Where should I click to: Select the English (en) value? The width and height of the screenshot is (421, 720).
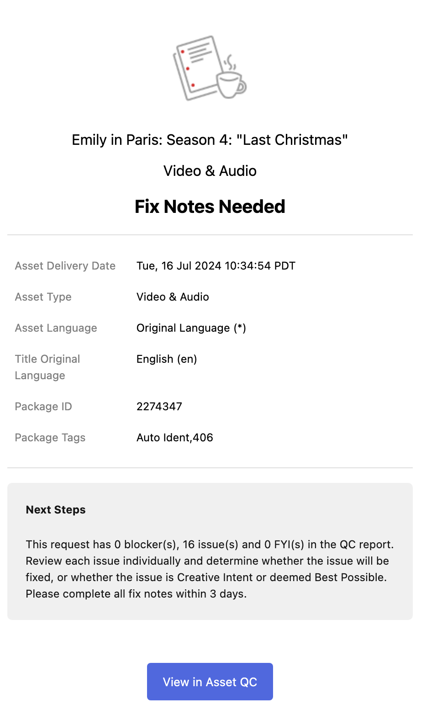167,359
